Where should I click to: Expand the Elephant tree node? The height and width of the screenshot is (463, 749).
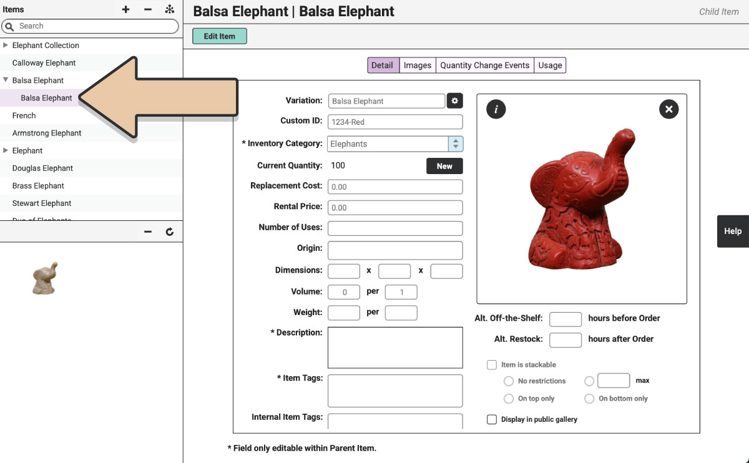(6, 150)
